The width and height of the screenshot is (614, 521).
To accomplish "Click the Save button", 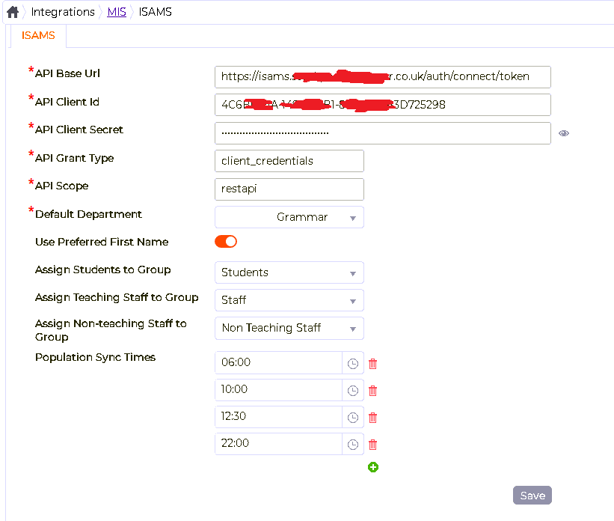I will coord(532,496).
